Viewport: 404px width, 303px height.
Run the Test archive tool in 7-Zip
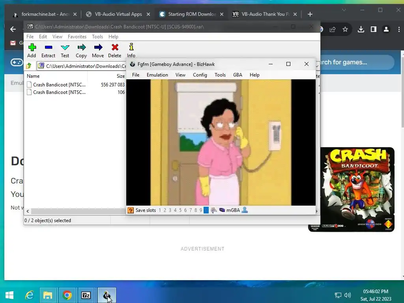[65, 50]
